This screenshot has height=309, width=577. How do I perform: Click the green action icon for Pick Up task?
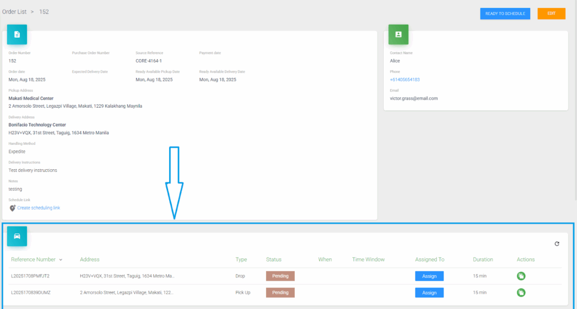point(521,293)
